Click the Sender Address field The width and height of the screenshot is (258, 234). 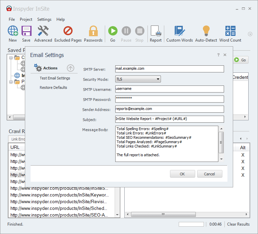[169, 109]
